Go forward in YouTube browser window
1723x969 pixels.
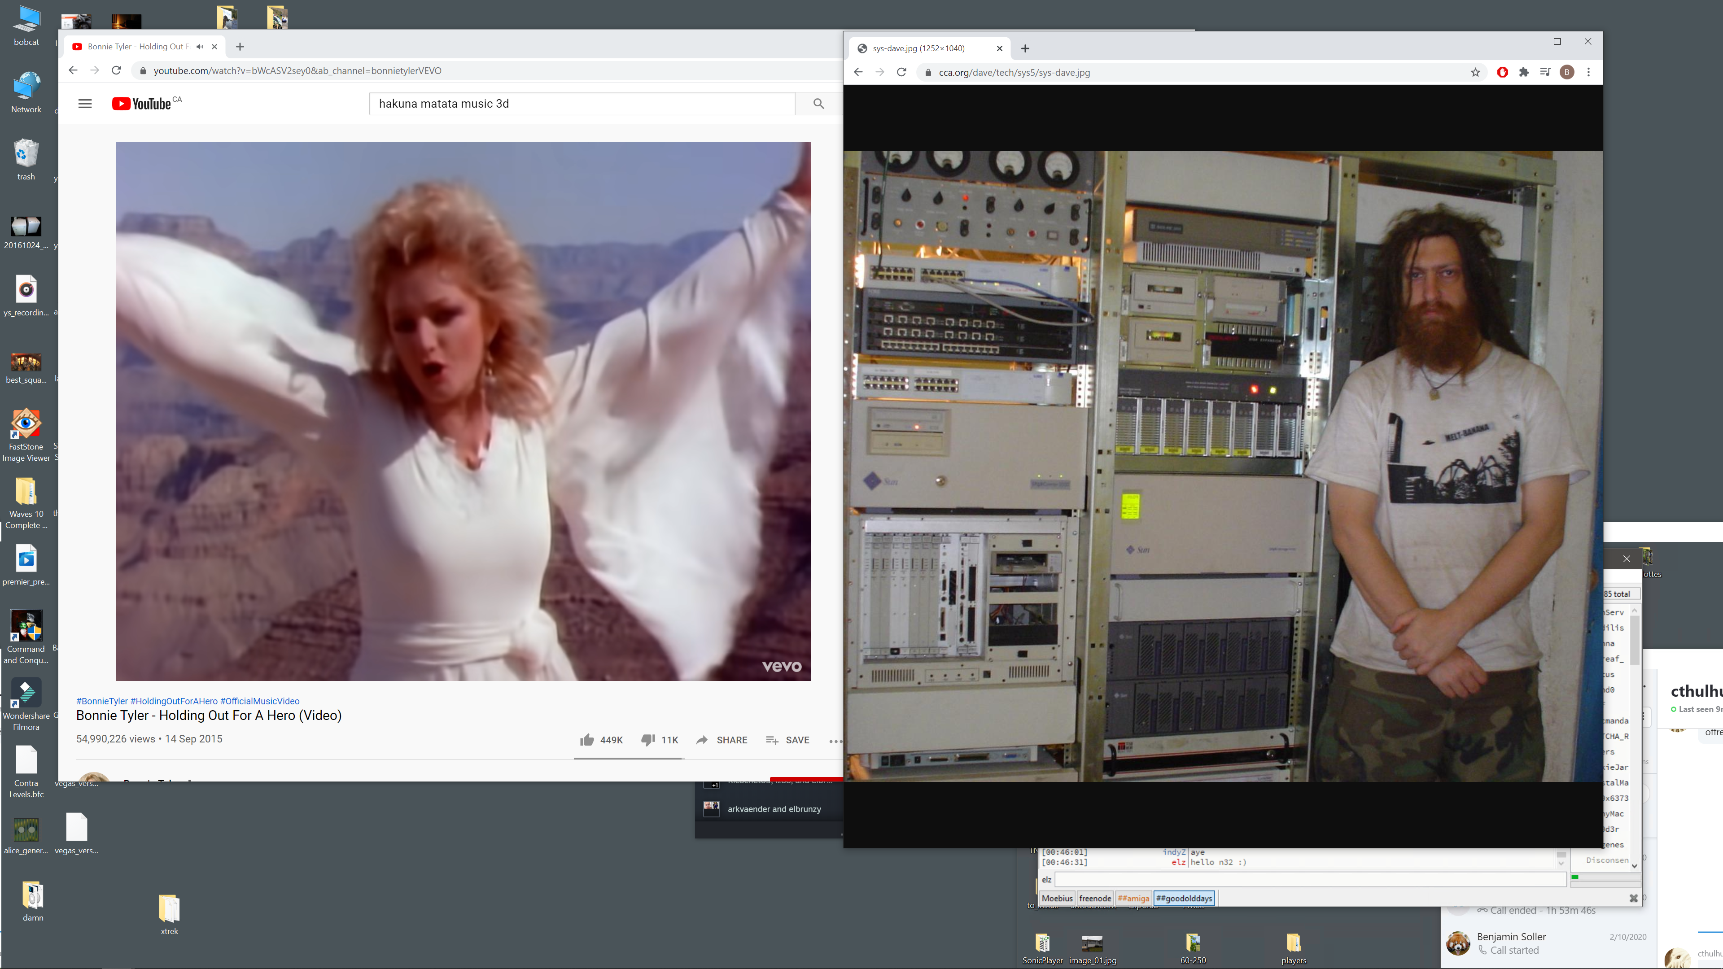point(94,70)
